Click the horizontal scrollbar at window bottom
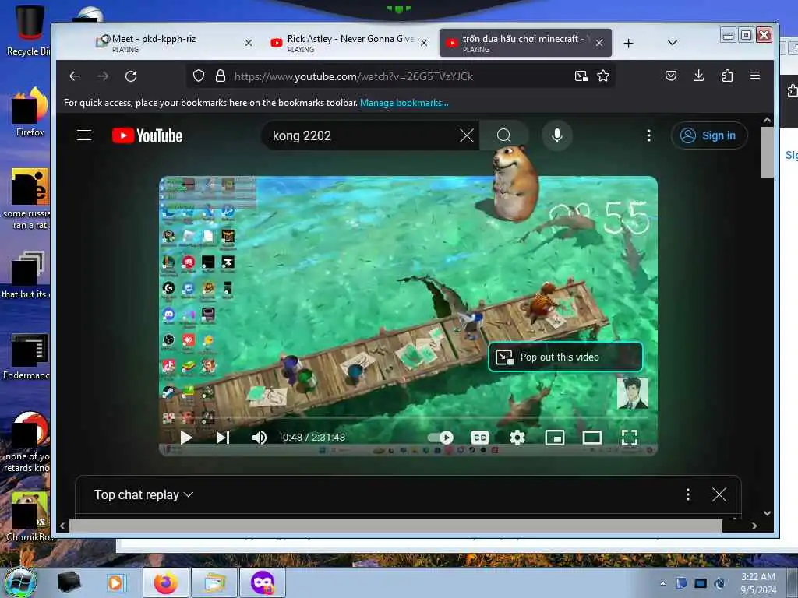 pos(395,526)
